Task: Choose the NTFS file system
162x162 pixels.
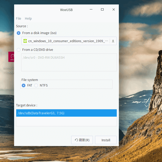Action: click(x=36, y=85)
